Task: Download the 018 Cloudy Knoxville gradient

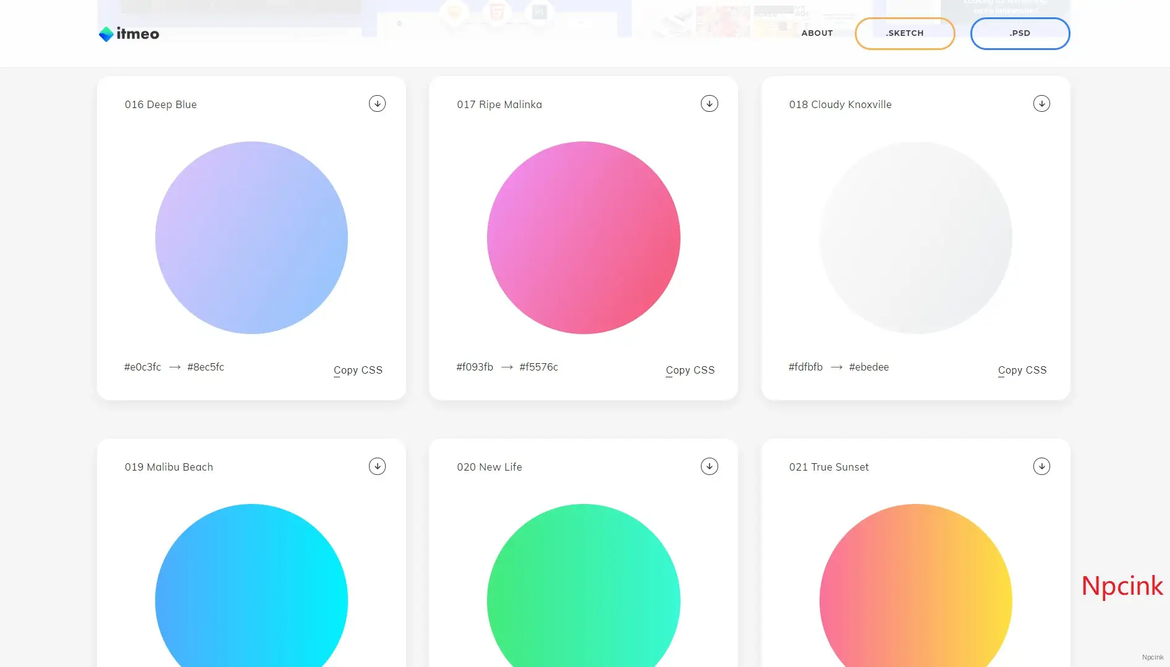Action: [x=1041, y=104]
